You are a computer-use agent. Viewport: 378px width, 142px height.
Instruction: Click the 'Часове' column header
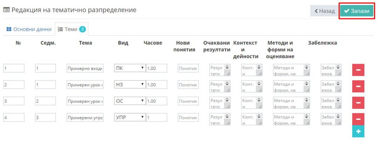[153, 43]
